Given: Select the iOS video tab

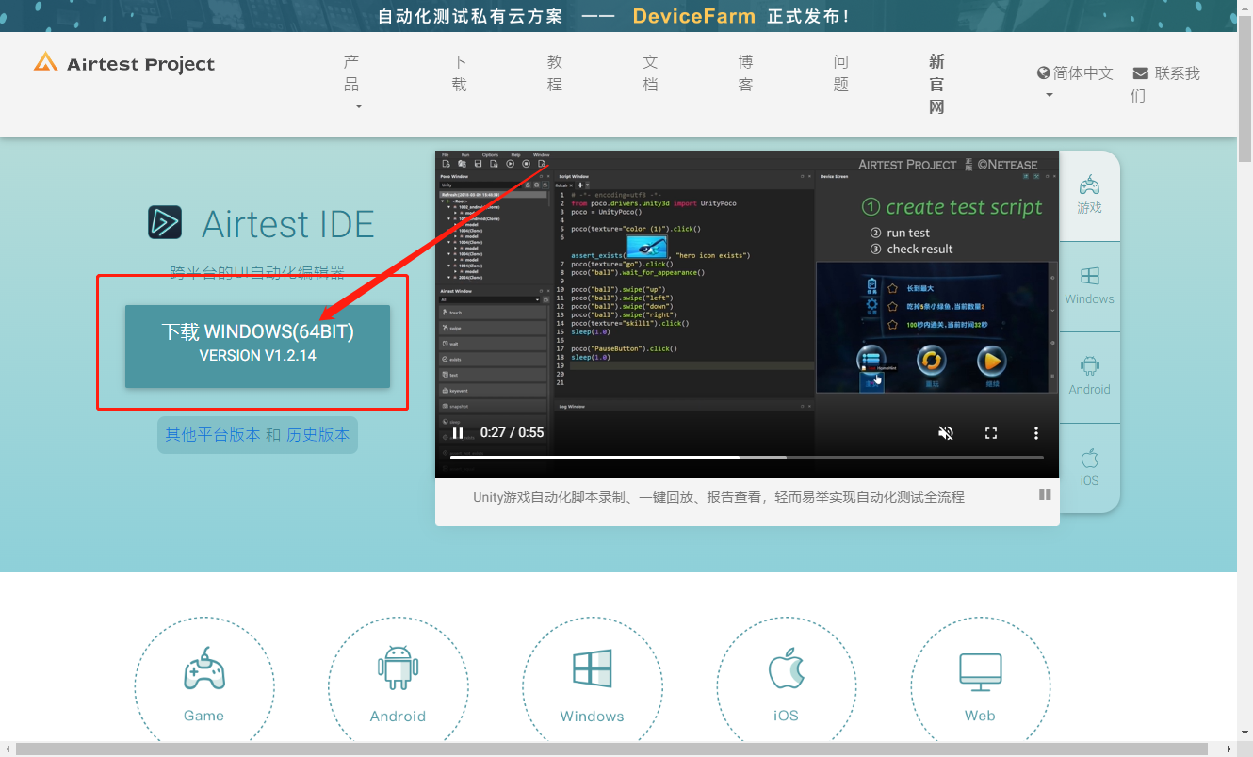Looking at the screenshot, I should pos(1089,468).
